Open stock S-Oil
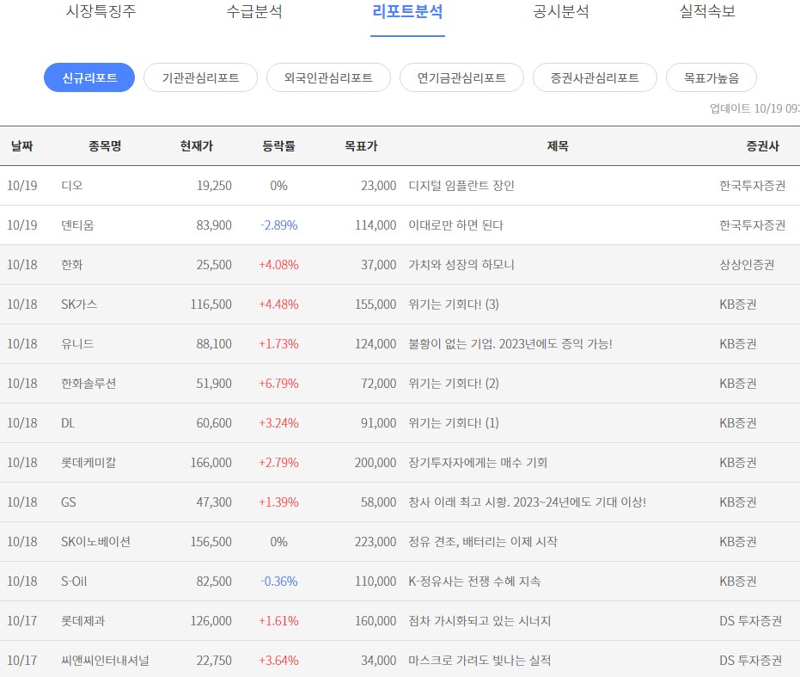The height and width of the screenshot is (677, 800). coord(74,582)
